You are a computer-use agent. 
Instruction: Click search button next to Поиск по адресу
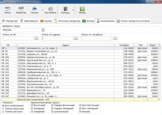coord(76,38)
